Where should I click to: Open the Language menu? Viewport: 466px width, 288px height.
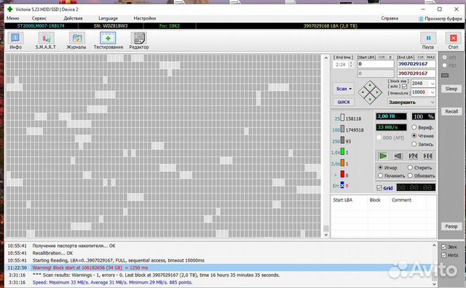[108, 18]
